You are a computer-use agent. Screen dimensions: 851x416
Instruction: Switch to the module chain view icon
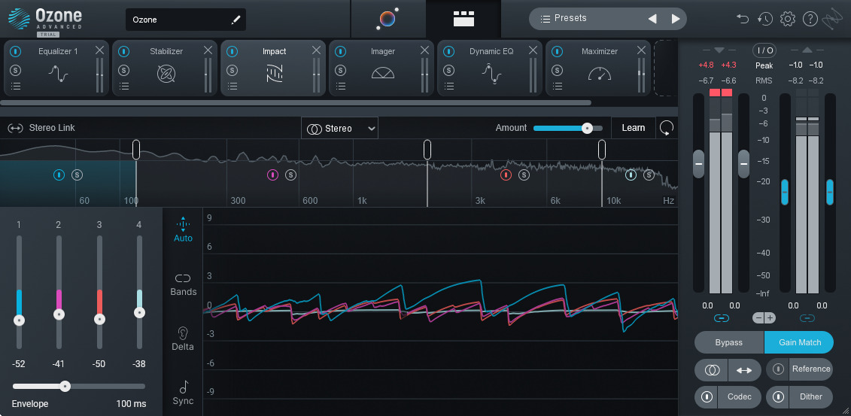click(x=463, y=19)
